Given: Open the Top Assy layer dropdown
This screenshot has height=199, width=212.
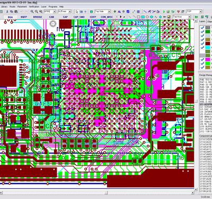Looking at the screenshot, I should [189, 17].
